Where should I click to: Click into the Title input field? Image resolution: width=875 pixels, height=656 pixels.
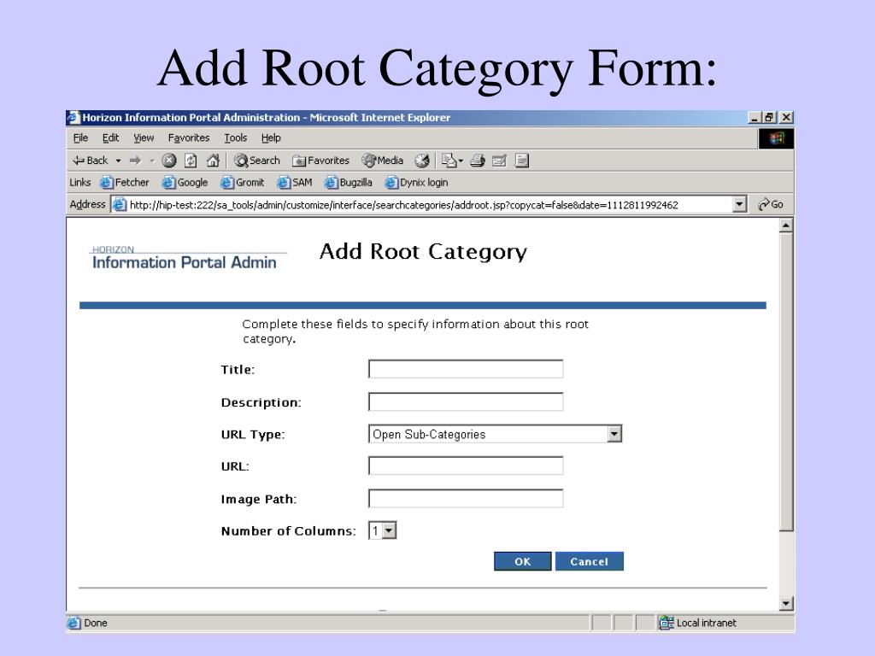(x=466, y=369)
